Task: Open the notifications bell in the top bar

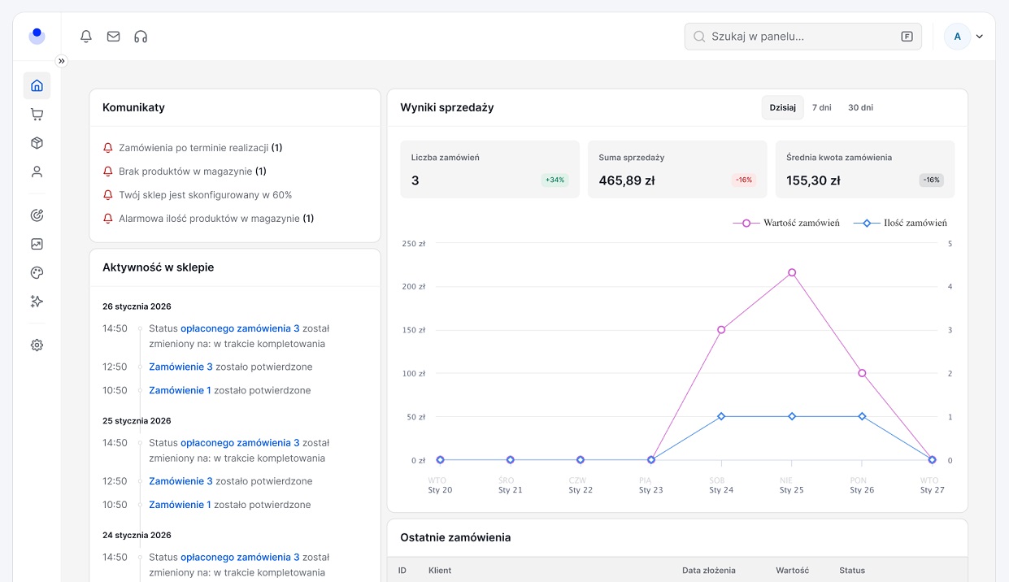Action: pyautogui.click(x=86, y=37)
